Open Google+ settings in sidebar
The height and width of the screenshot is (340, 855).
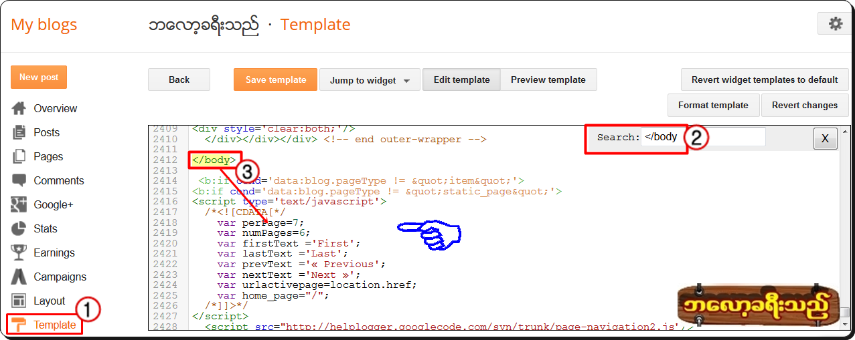(53, 204)
